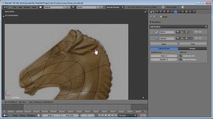Toggle Mirror modifier viewport visibility eye
This screenshot has width=213, height=119.
182,32
